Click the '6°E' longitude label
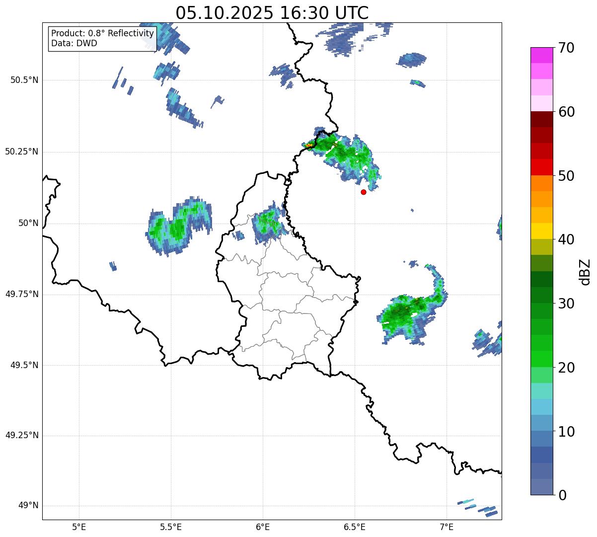This screenshot has width=597, height=537. coord(263,527)
